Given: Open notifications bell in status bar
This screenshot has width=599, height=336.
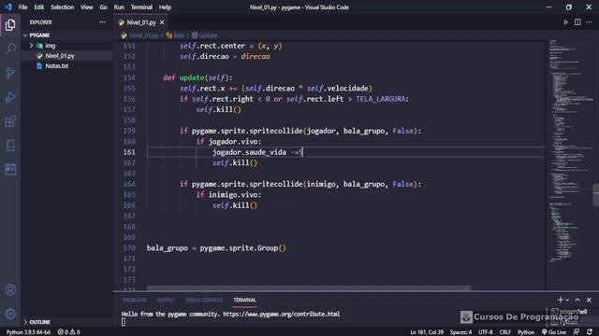Looking at the screenshot, I should pos(590,332).
